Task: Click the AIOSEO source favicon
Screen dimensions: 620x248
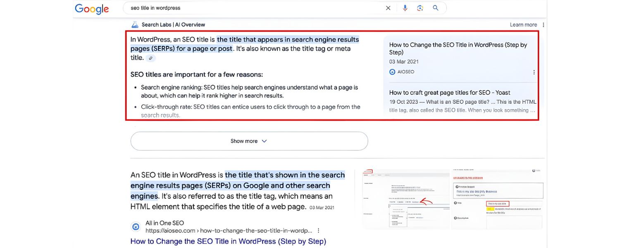Action: (392, 72)
